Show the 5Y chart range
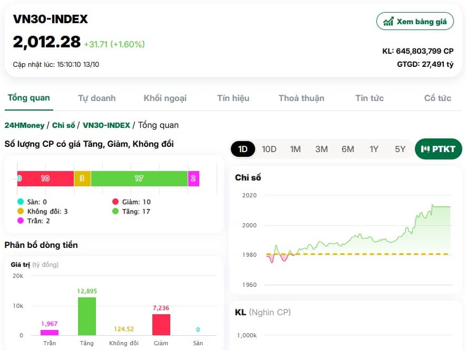 (x=400, y=149)
